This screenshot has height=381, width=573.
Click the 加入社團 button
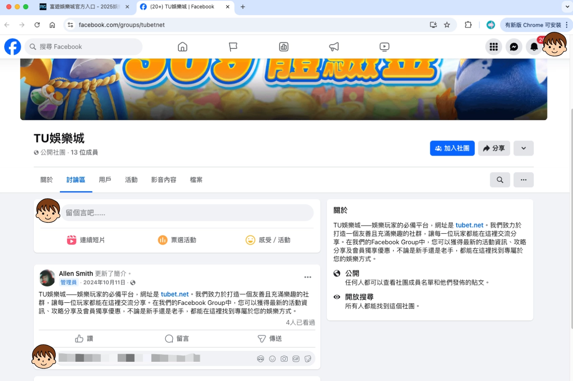point(452,148)
